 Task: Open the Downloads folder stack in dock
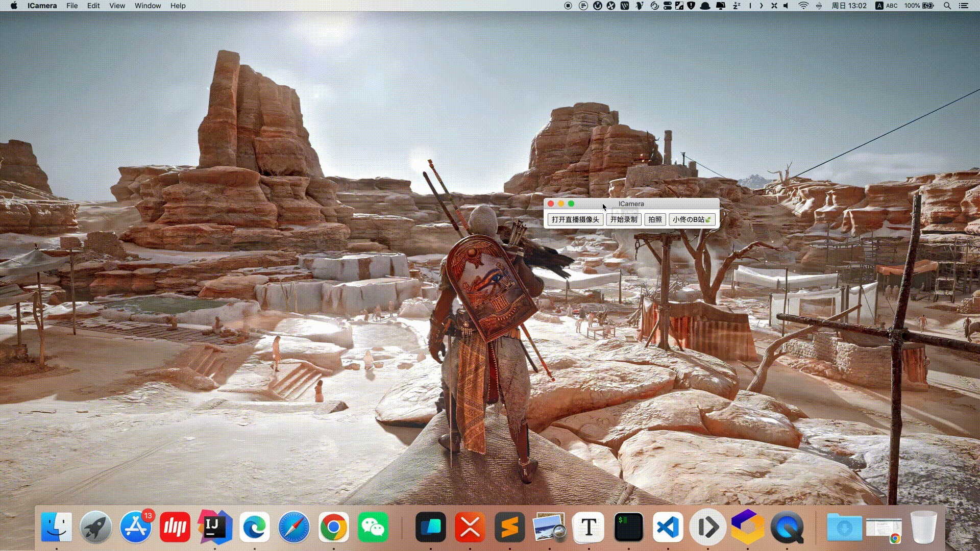pyautogui.click(x=844, y=527)
